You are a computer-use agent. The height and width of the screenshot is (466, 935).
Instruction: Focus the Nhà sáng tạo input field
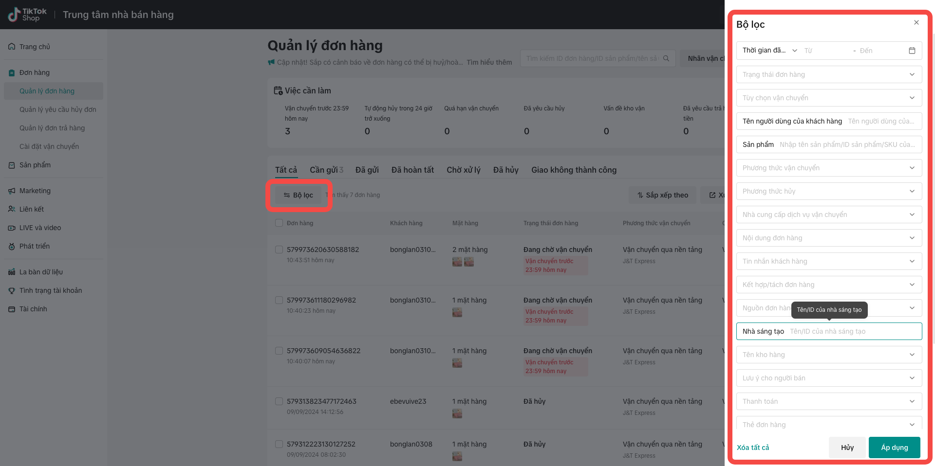tap(852, 331)
